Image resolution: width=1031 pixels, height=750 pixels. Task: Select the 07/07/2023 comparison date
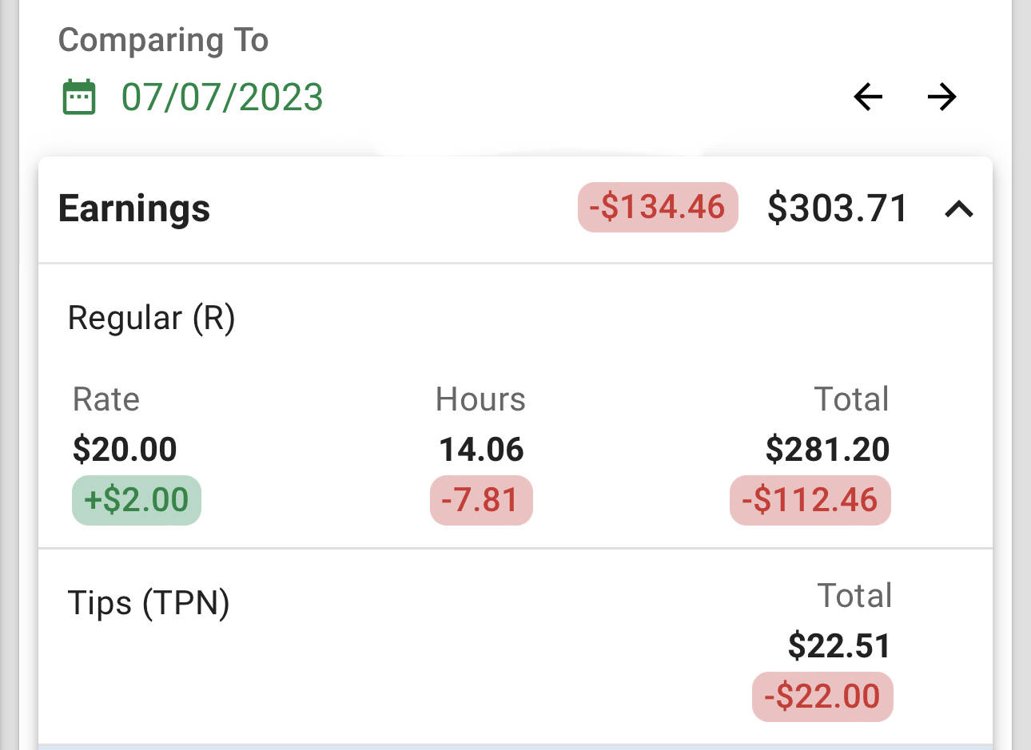tap(222, 97)
